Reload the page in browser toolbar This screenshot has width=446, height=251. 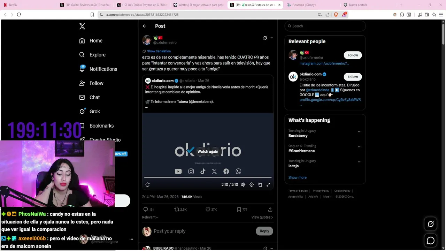[x=19, y=15]
